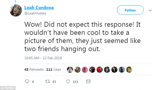159x90 pixels.
Task: Click the direct message envelope icon
Action: coord(88,81)
